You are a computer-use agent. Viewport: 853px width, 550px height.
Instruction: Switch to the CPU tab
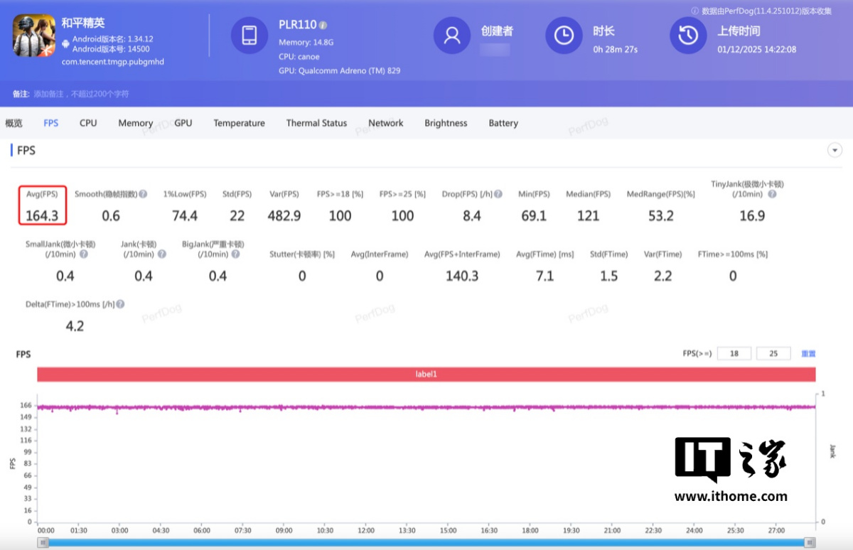(x=88, y=123)
